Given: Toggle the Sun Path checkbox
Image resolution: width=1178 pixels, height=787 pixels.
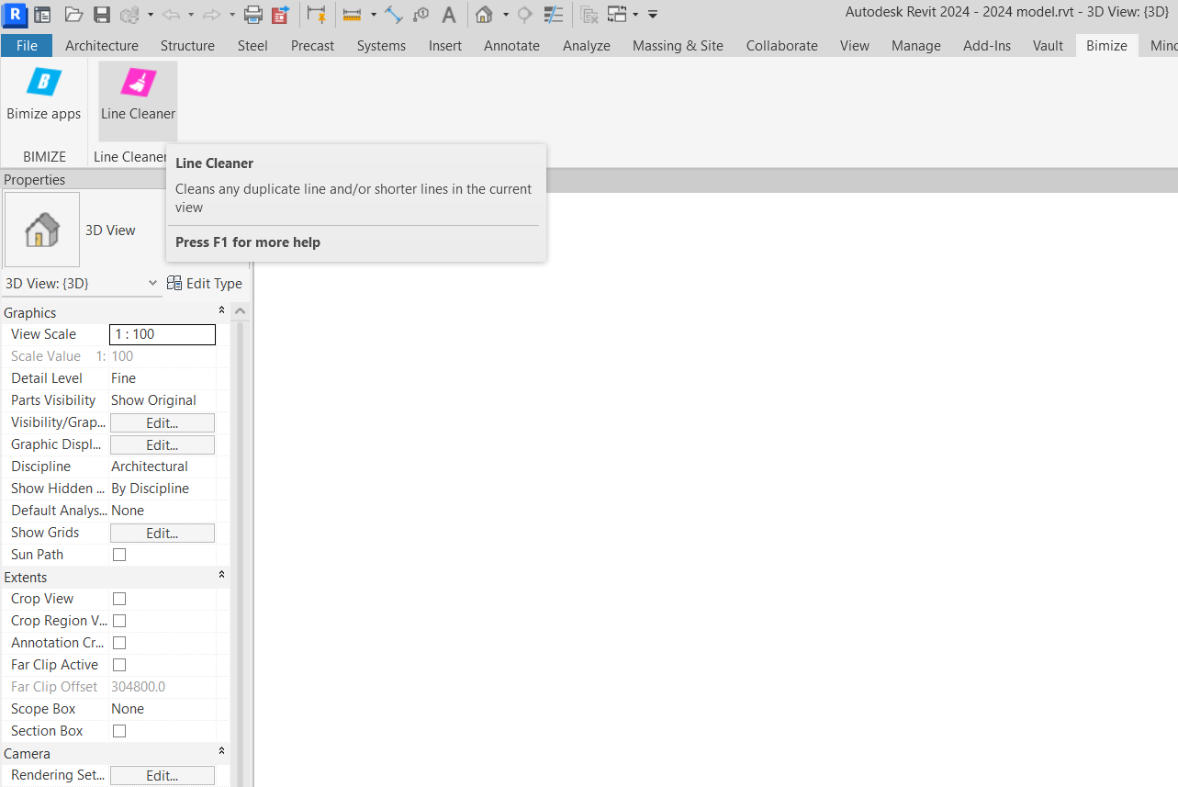Looking at the screenshot, I should tap(119, 555).
